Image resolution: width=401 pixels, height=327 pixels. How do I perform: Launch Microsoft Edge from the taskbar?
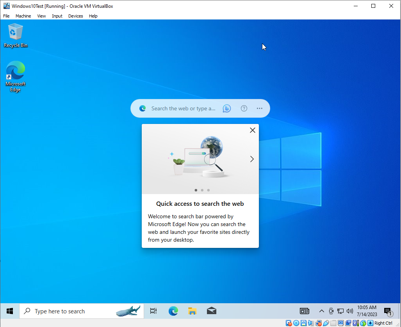pos(173,311)
